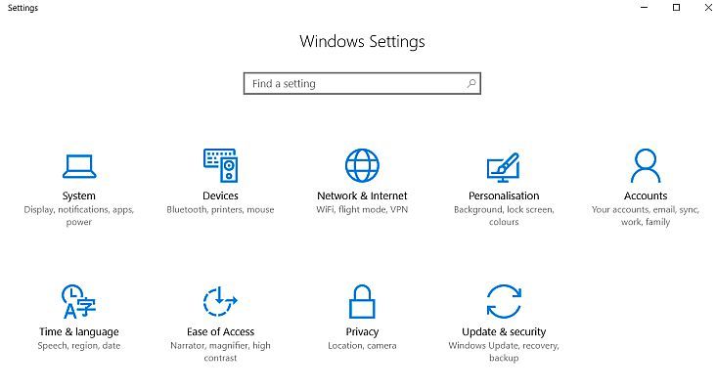The width and height of the screenshot is (716, 391).
Task: Select the Network & Internet globe icon
Action: (x=362, y=165)
